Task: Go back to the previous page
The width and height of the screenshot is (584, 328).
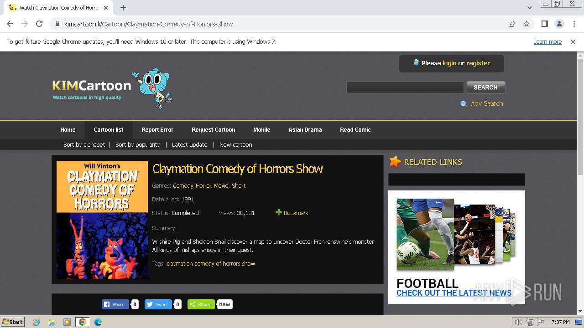Action: tap(10, 24)
